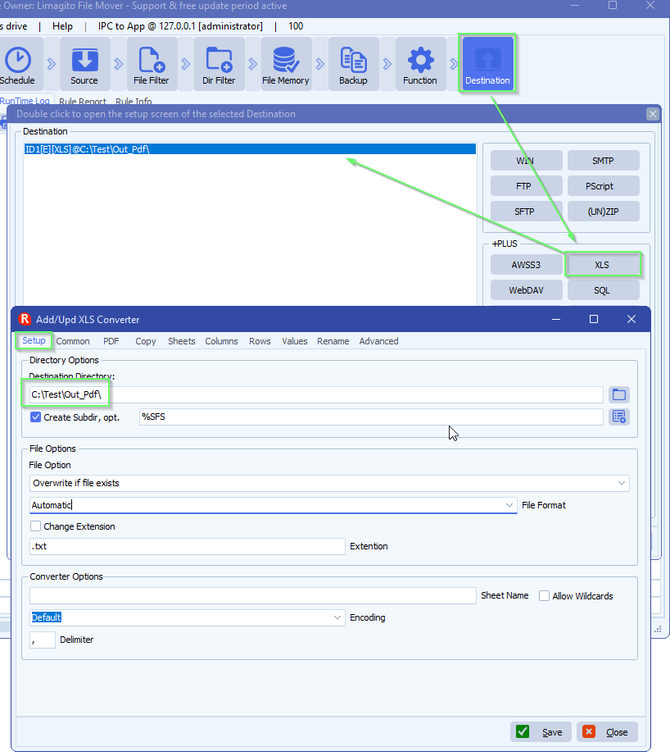This screenshot has height=756, width=670.
Task: Open the File Filter configuration
Action: [152, 63]
